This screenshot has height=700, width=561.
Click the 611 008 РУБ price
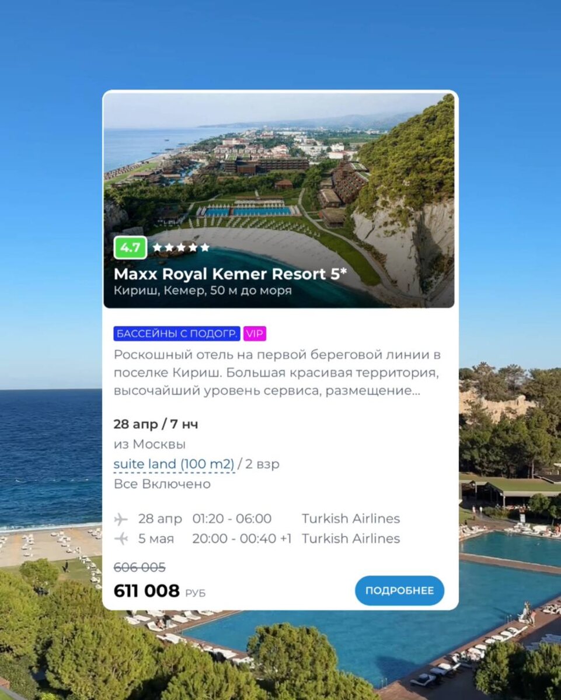pos(159,591)
